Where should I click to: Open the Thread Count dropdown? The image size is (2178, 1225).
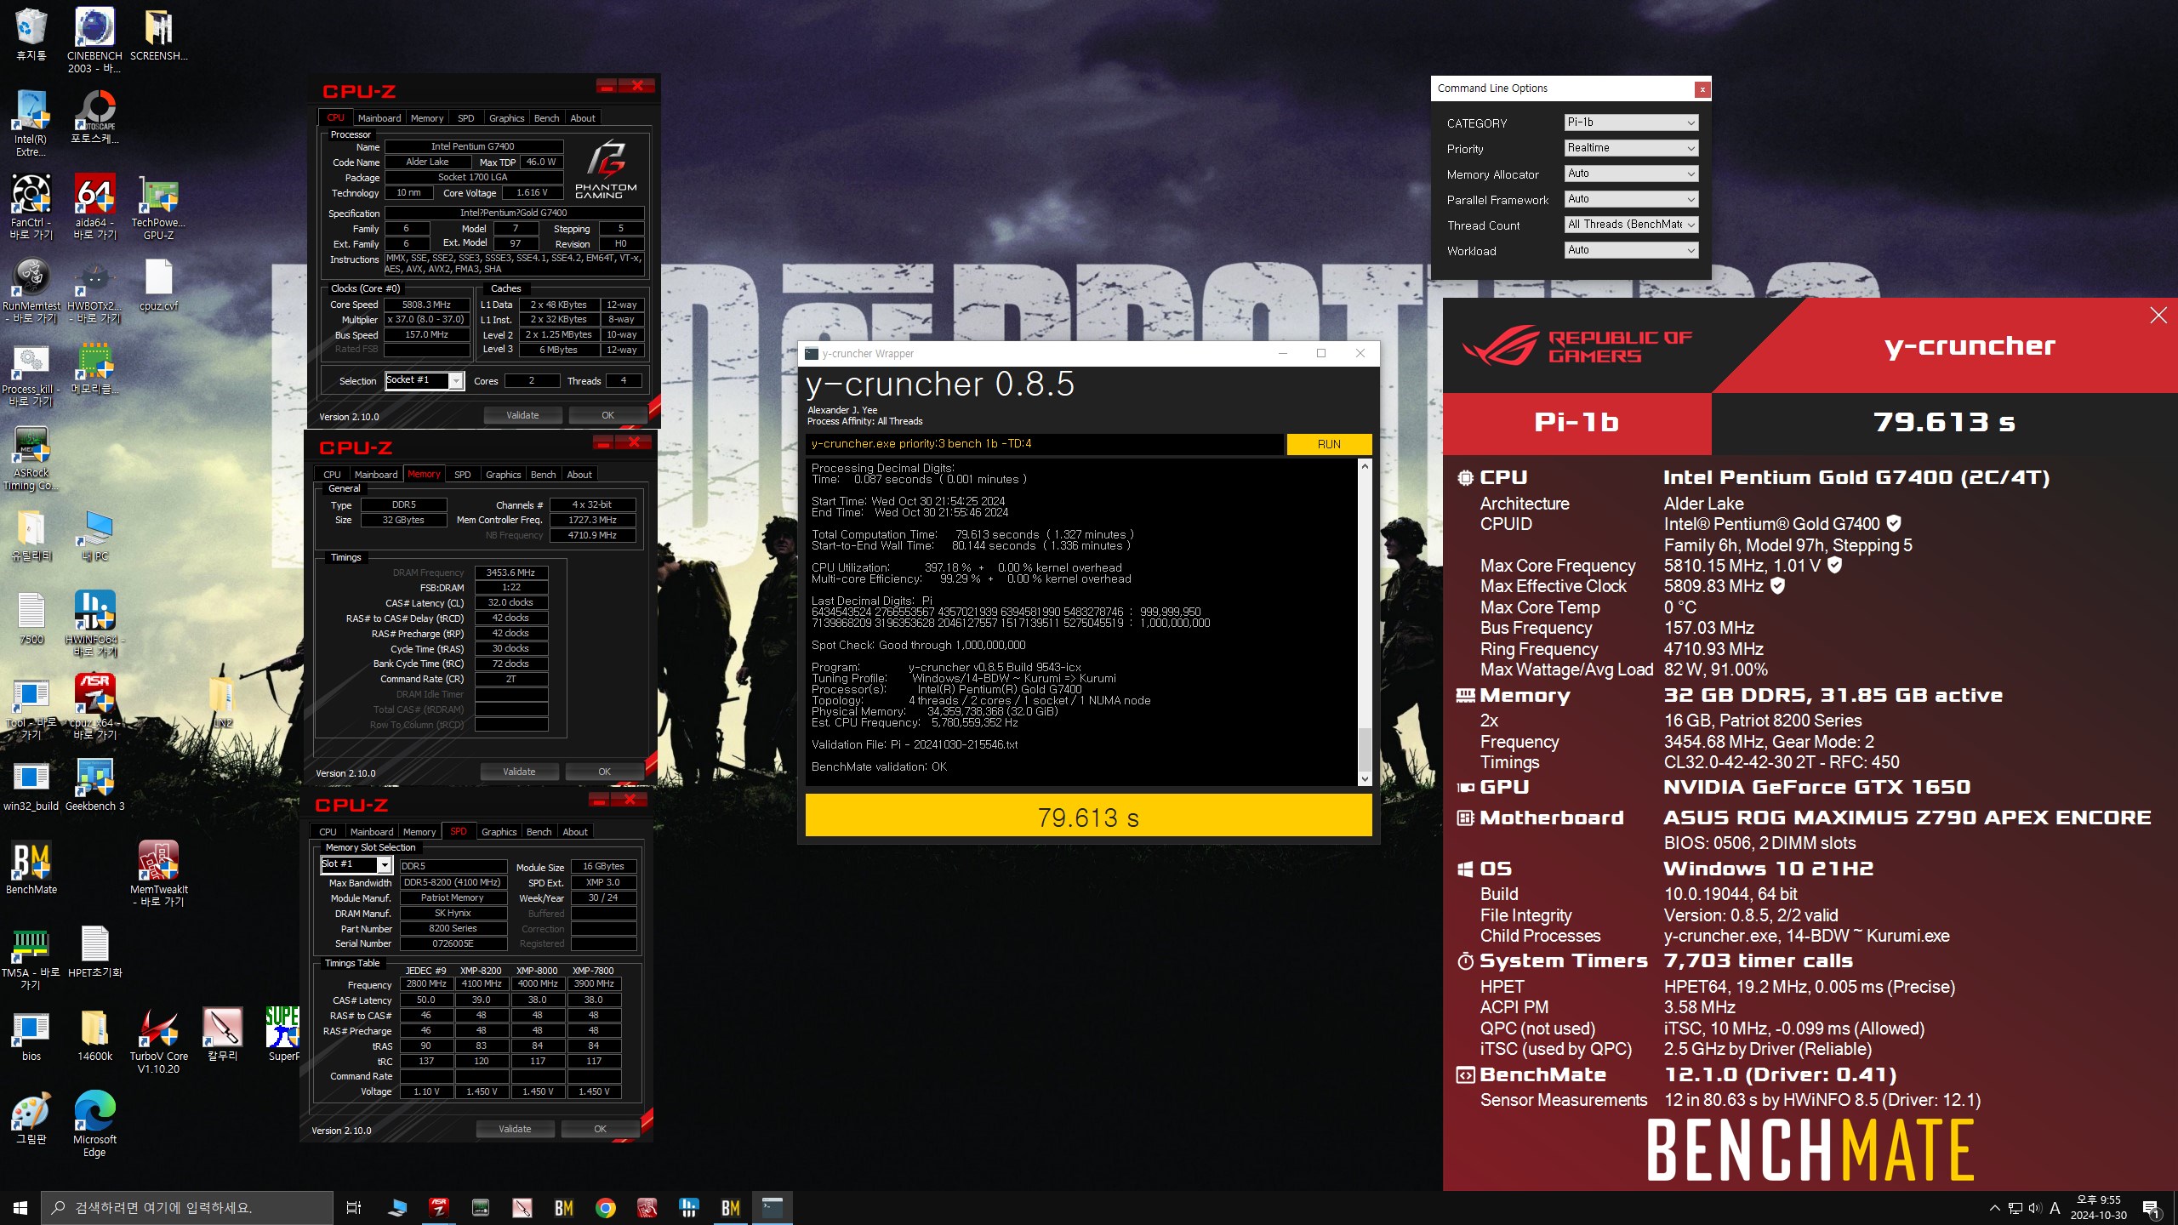point(1631,225)
